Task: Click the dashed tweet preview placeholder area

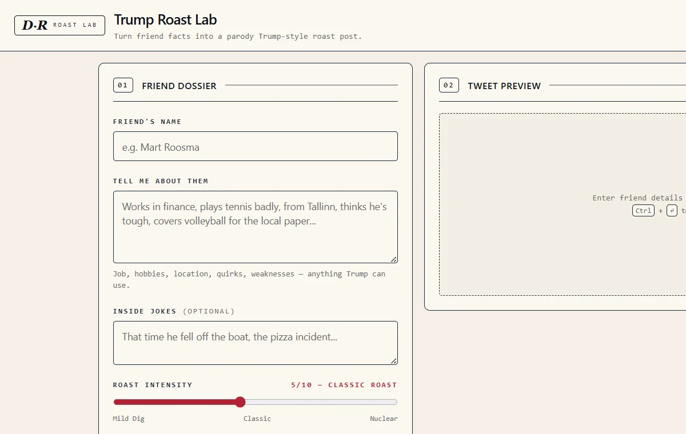Action: (x=563, y=204)
